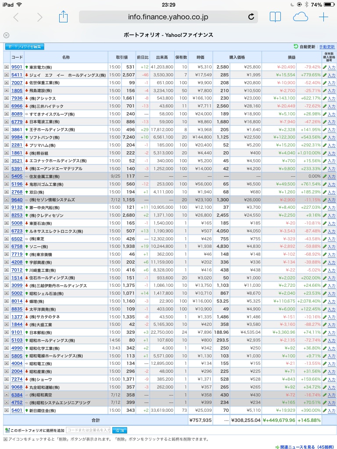The image size is (337, 449).
Task: Click the 手動更新 manual refresh link
Action: (x=327, y=46)
